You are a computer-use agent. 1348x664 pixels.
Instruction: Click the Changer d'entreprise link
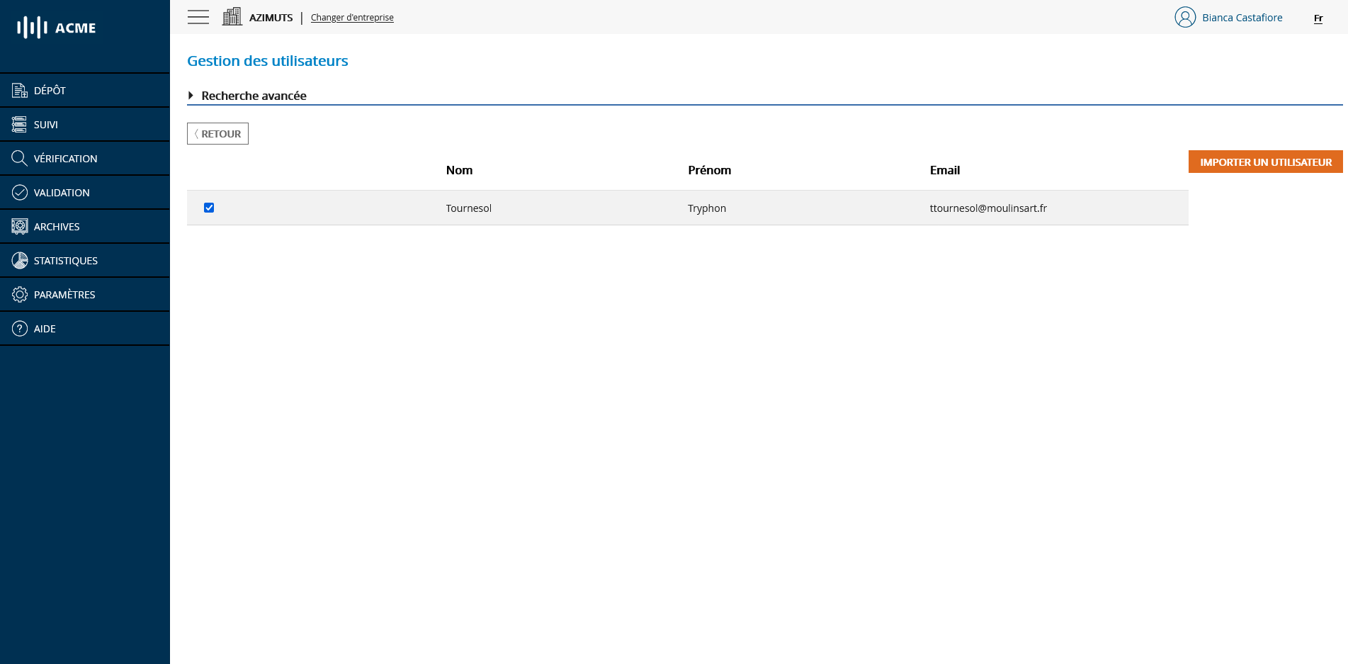pyautogui.click(x=351, y=17)
